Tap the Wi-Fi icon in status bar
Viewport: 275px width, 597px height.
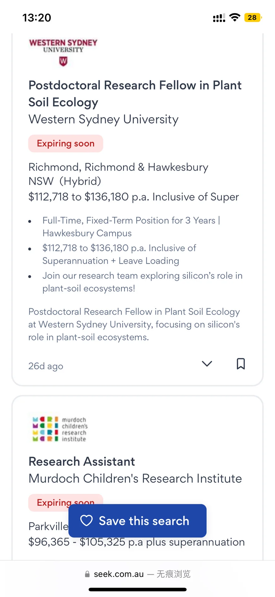click(235, 17)
